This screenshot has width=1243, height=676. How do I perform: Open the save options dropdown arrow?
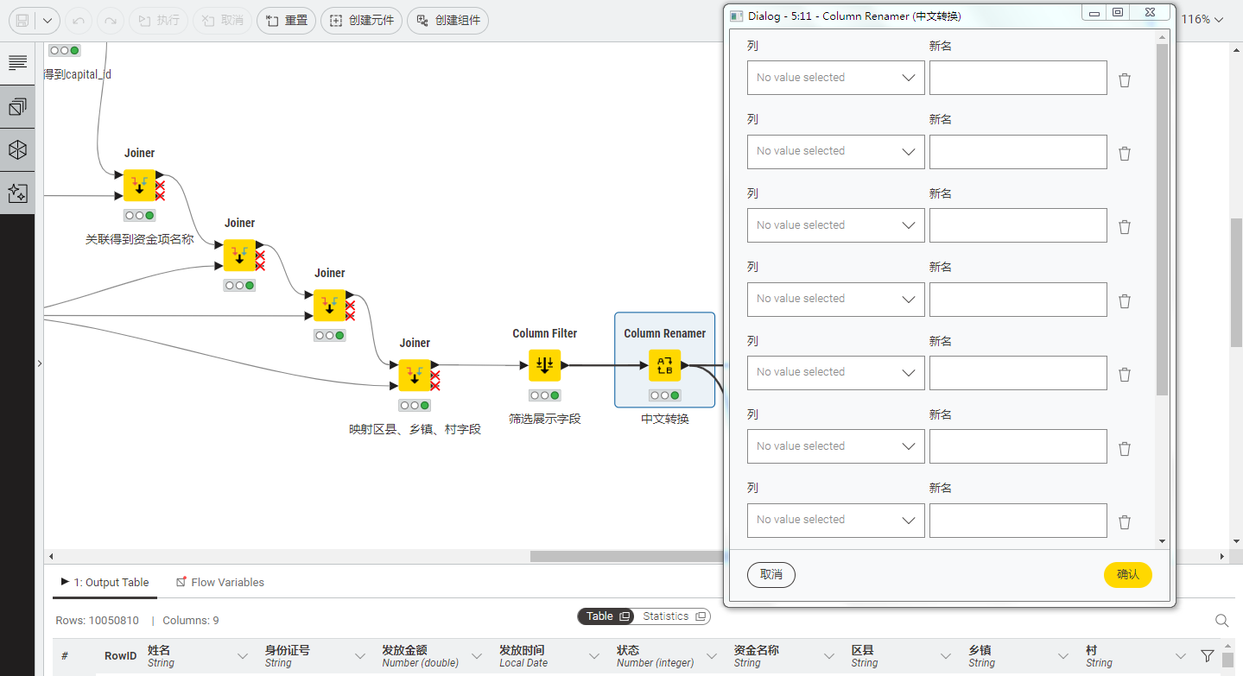coord(47,20)
